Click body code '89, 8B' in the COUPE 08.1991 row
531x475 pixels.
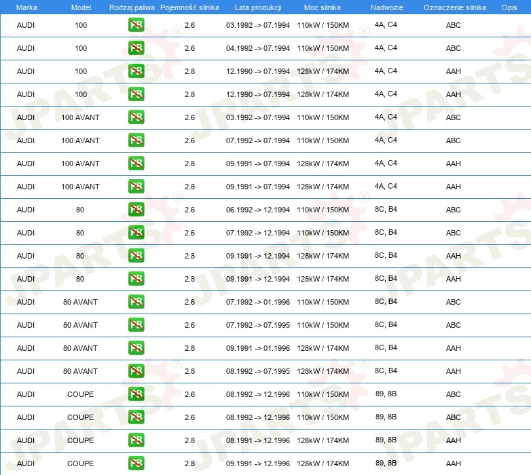(386, 440)
